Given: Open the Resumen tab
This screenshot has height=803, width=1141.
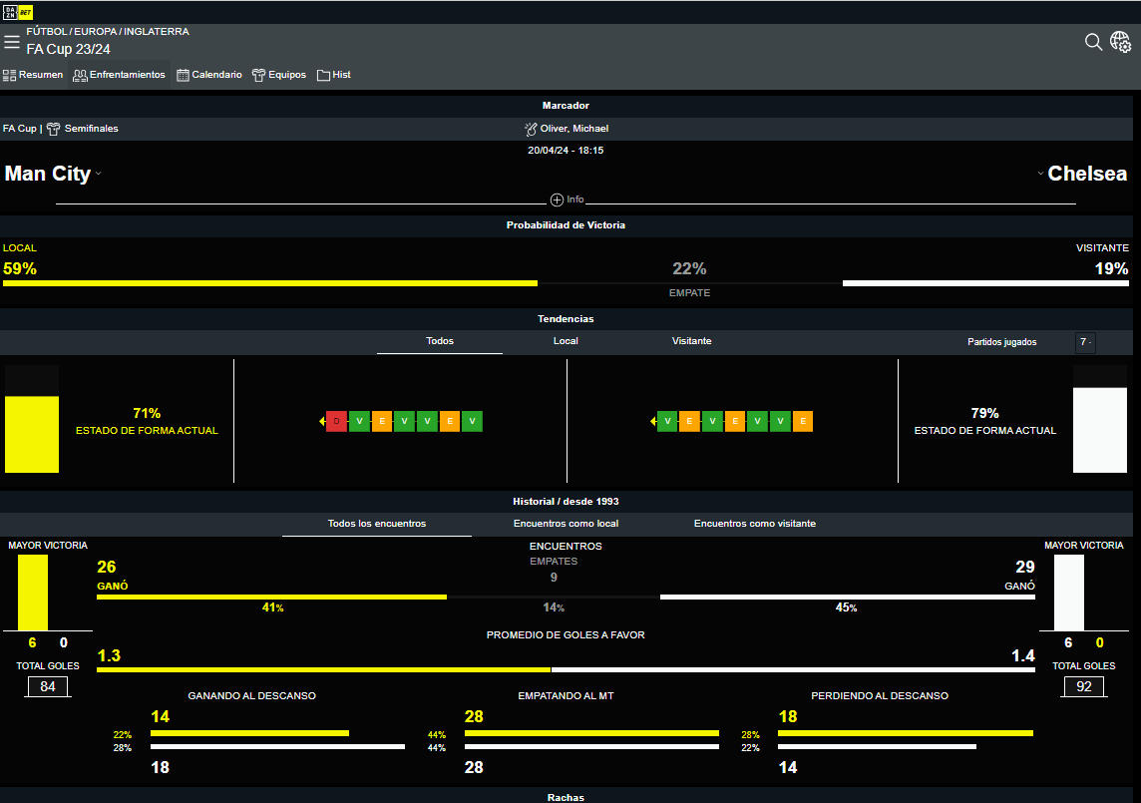Looking at the screenshot, I should click(x=33, y=75).
